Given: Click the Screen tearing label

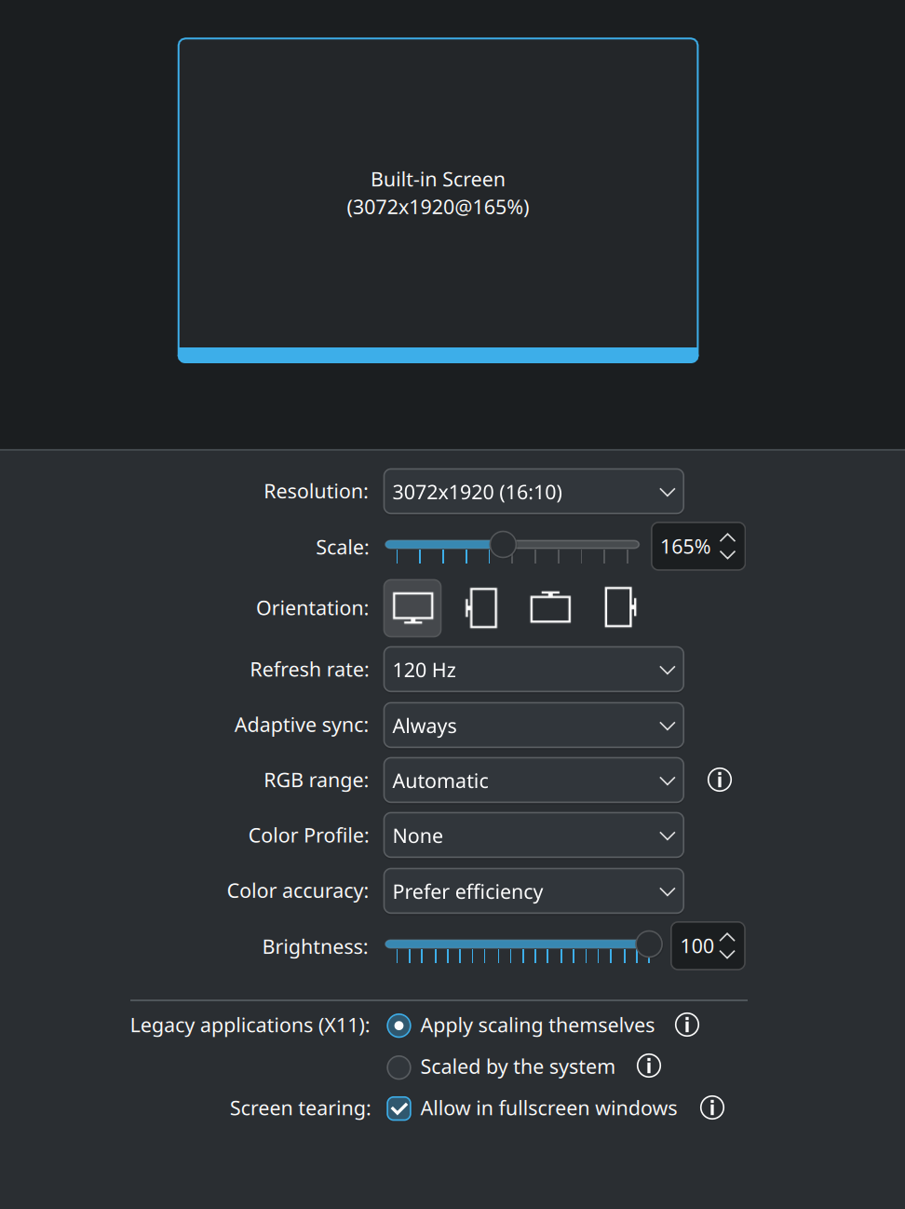Looking at the screenshot, I should click(300, 1108).
